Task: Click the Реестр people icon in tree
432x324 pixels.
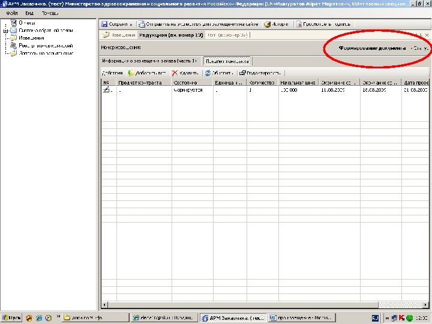Action: pyautogui.click(x=13, y=46)
